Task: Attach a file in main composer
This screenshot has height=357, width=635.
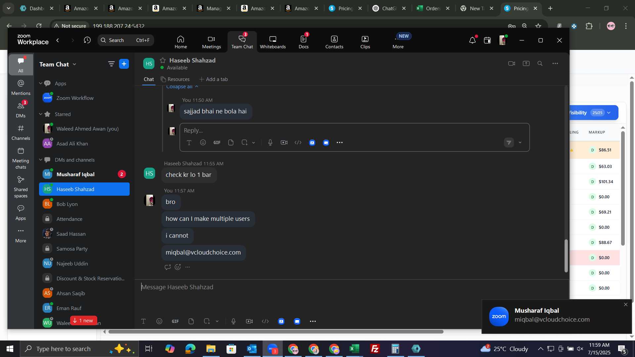Action: [x=191, y=321]
